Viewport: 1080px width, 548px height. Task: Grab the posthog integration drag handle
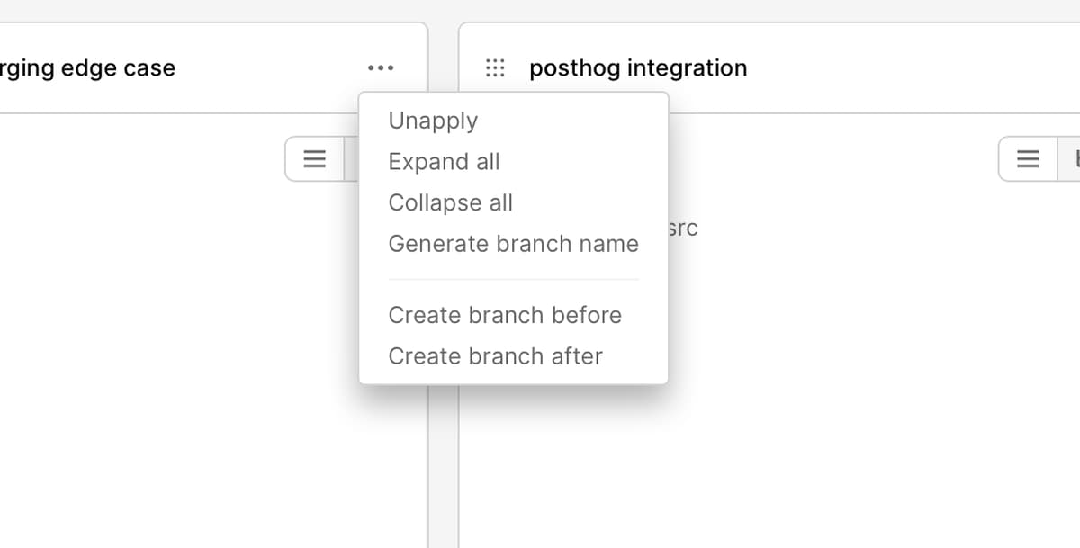pyautogui.click(x=495, y=68)
